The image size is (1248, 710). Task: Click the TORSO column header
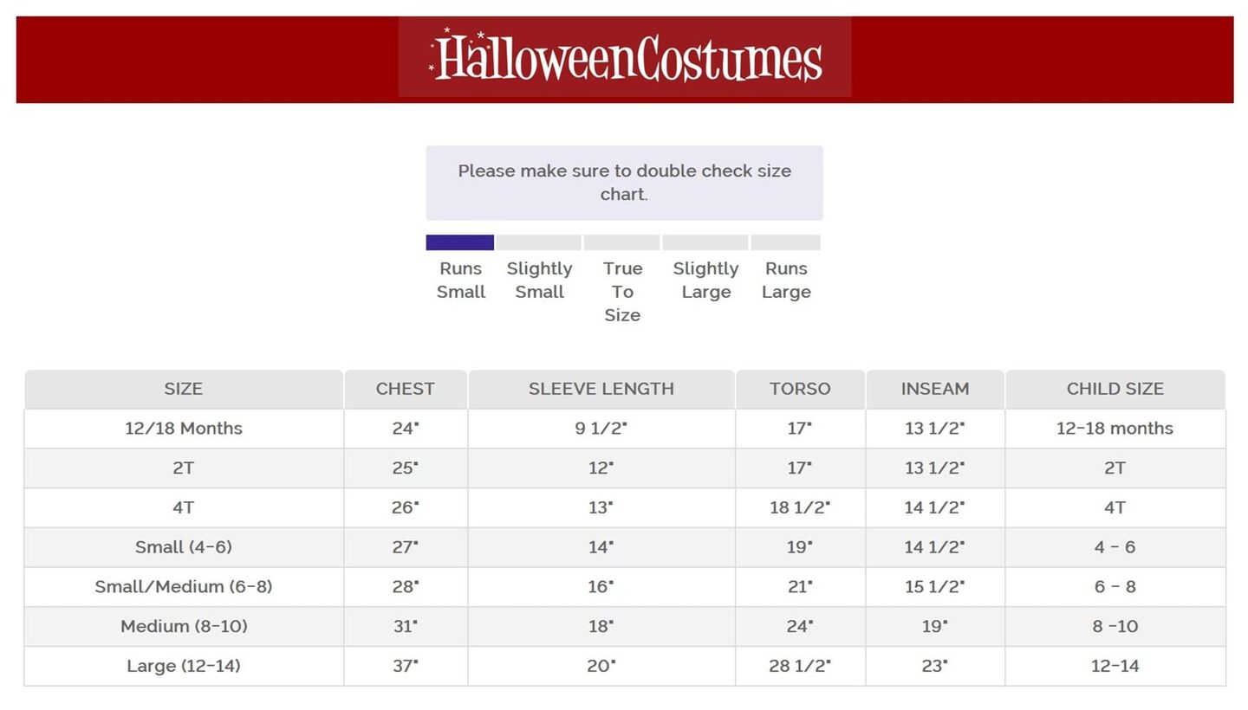click(x=799, y=389)
